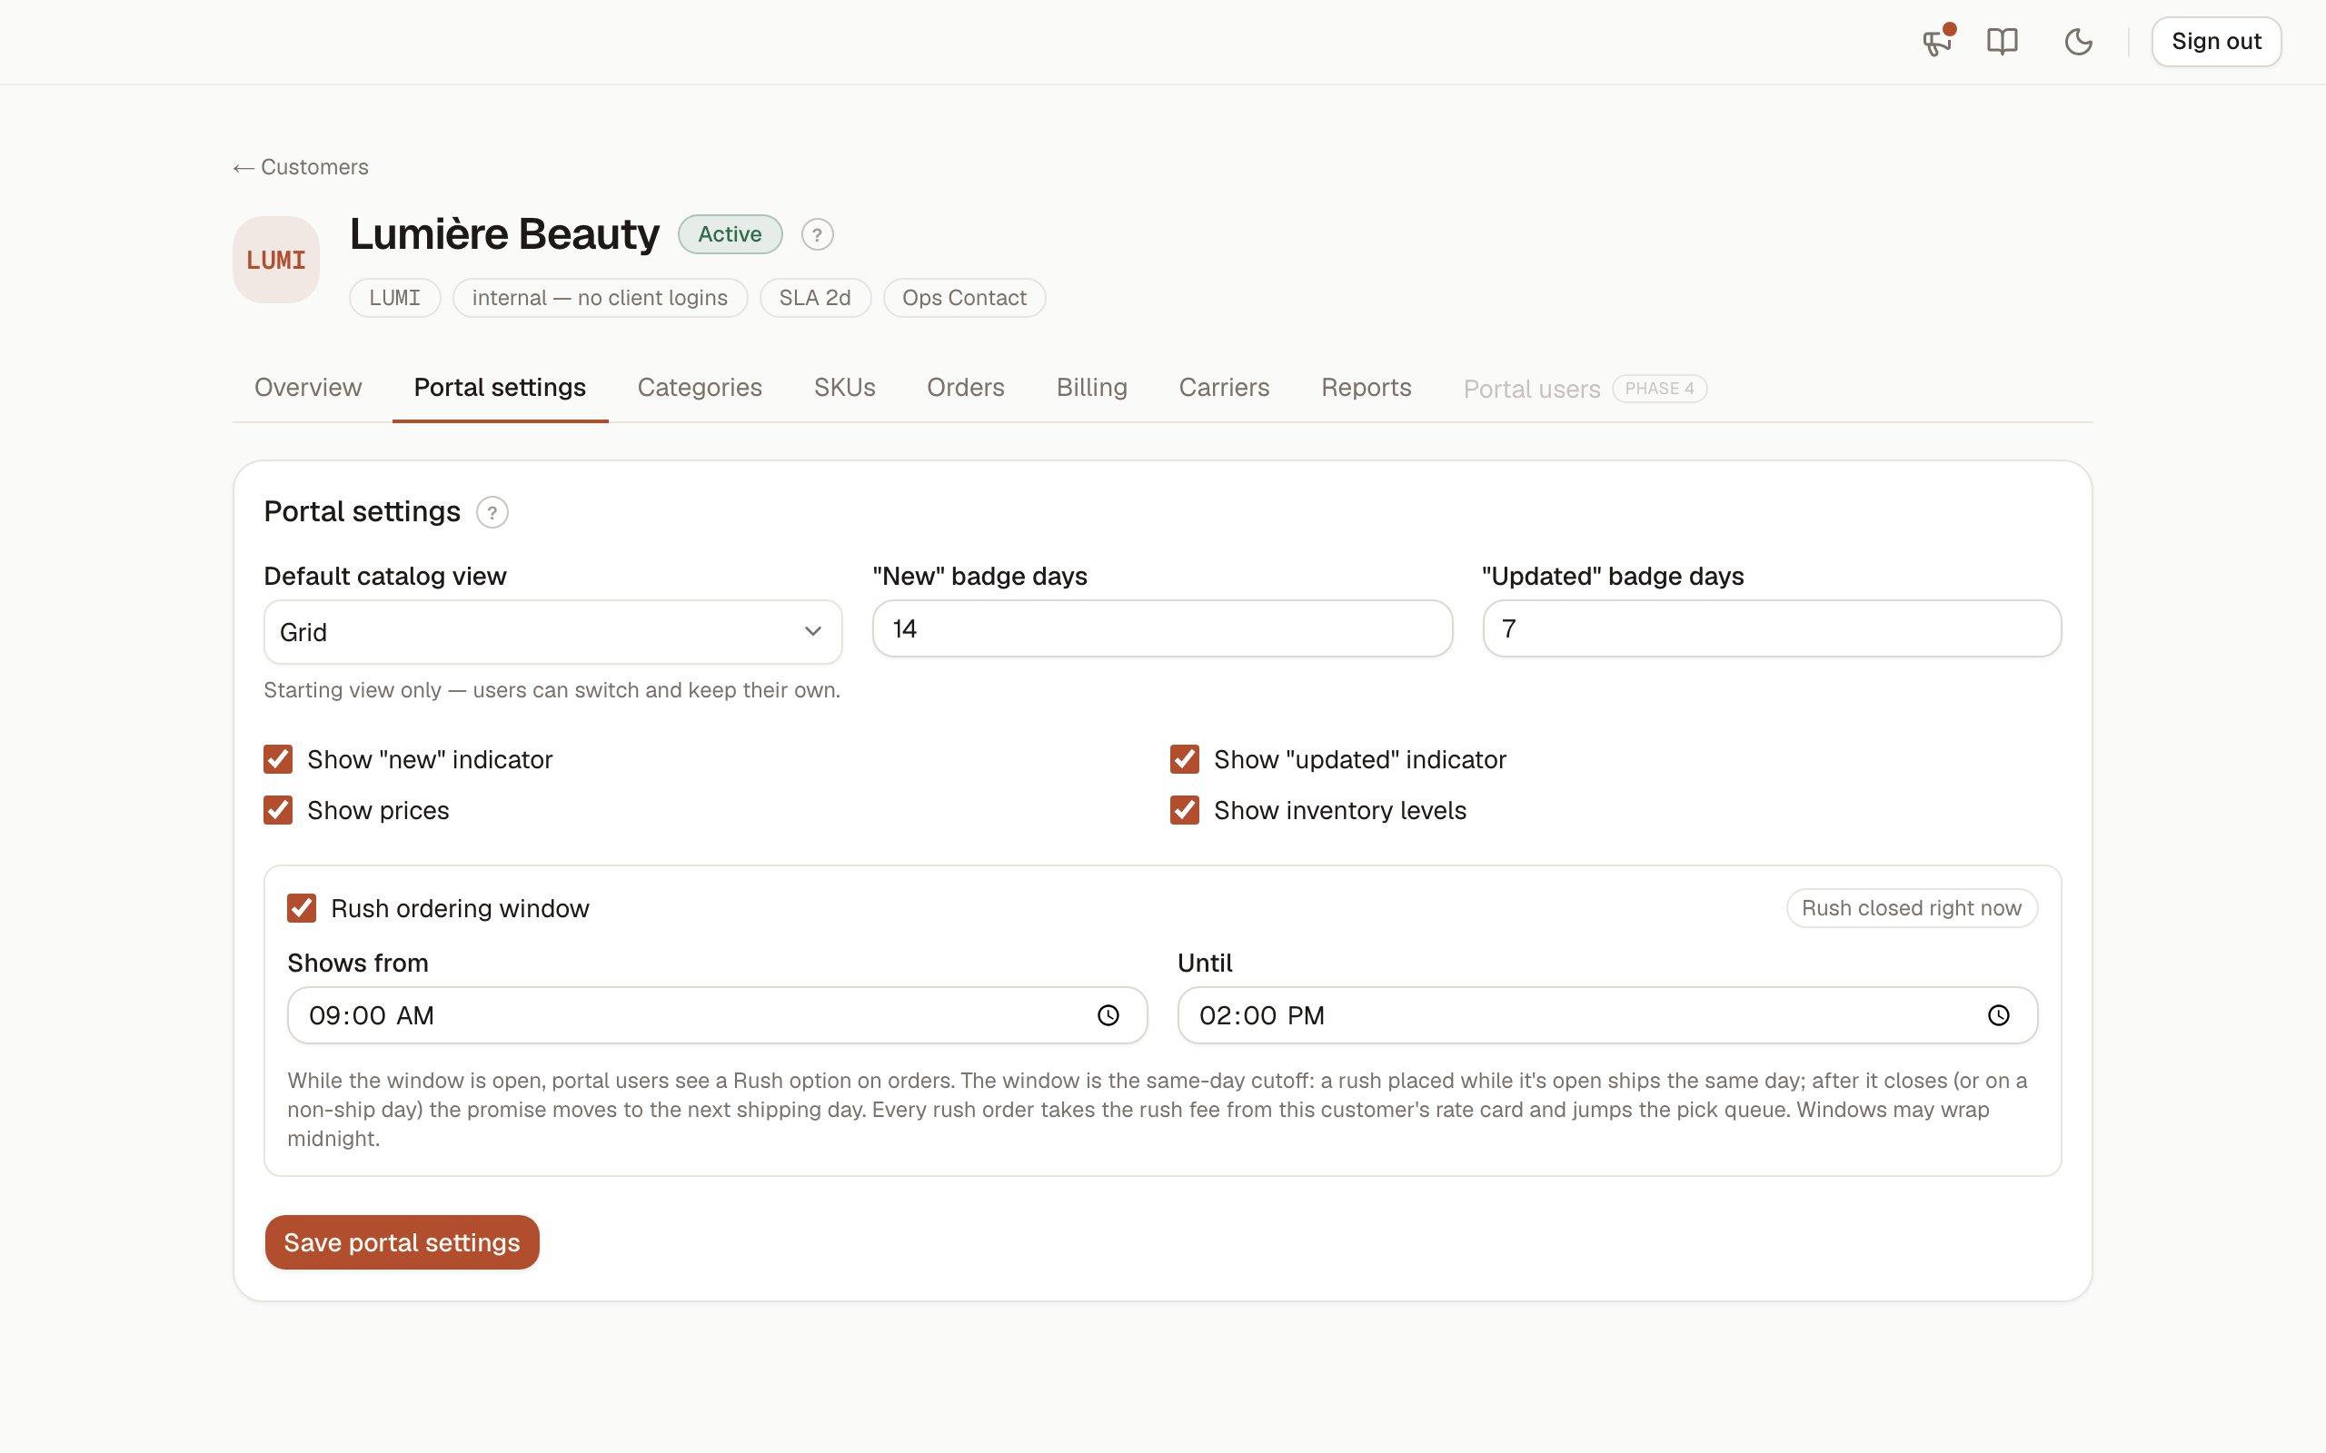Open the announcements megaphone icon
This screenshot has width=2326, height=1453.
point(1936,42)
